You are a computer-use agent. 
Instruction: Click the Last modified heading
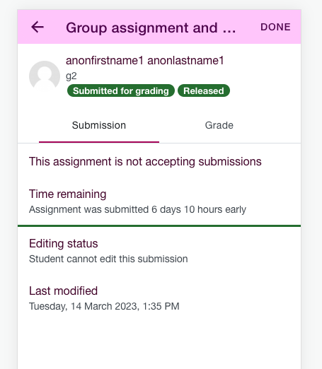click(63, 291)
